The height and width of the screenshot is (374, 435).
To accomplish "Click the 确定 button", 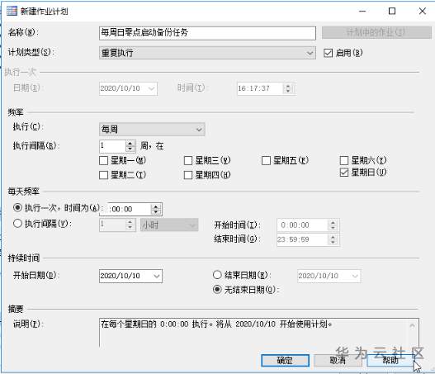I will coord(286,361).
